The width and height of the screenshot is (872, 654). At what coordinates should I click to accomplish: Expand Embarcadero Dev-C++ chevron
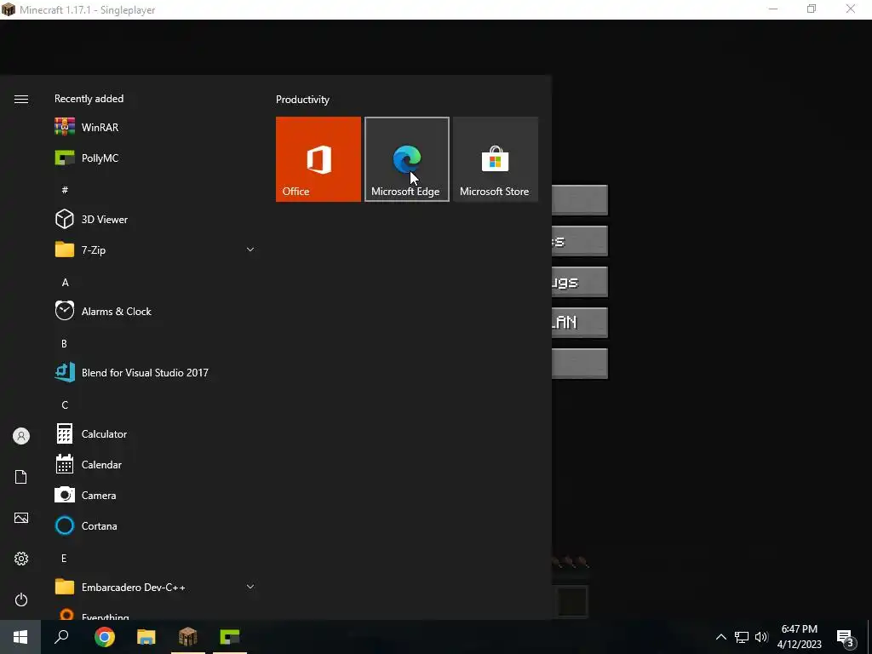(x=250, y=587)
